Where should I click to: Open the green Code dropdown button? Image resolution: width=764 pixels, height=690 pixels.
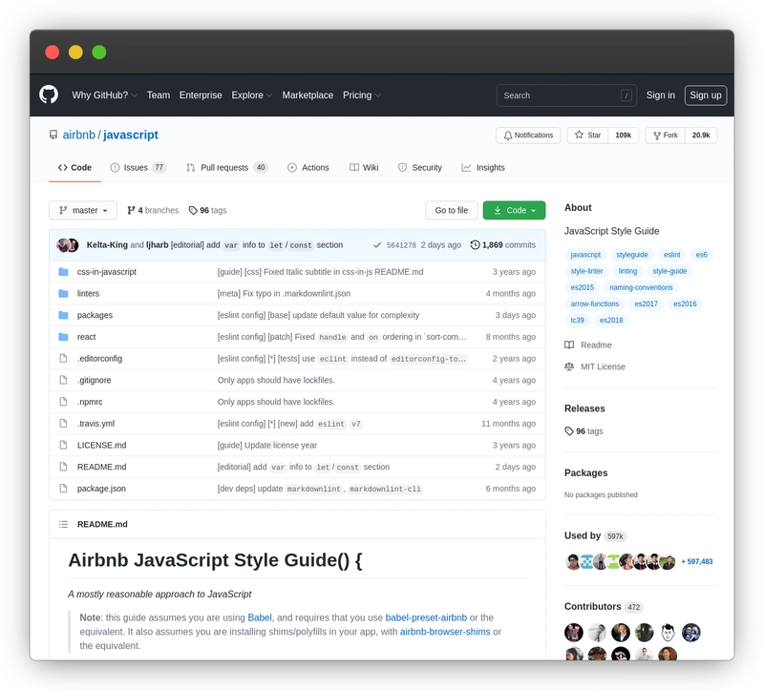click(514, 210)
